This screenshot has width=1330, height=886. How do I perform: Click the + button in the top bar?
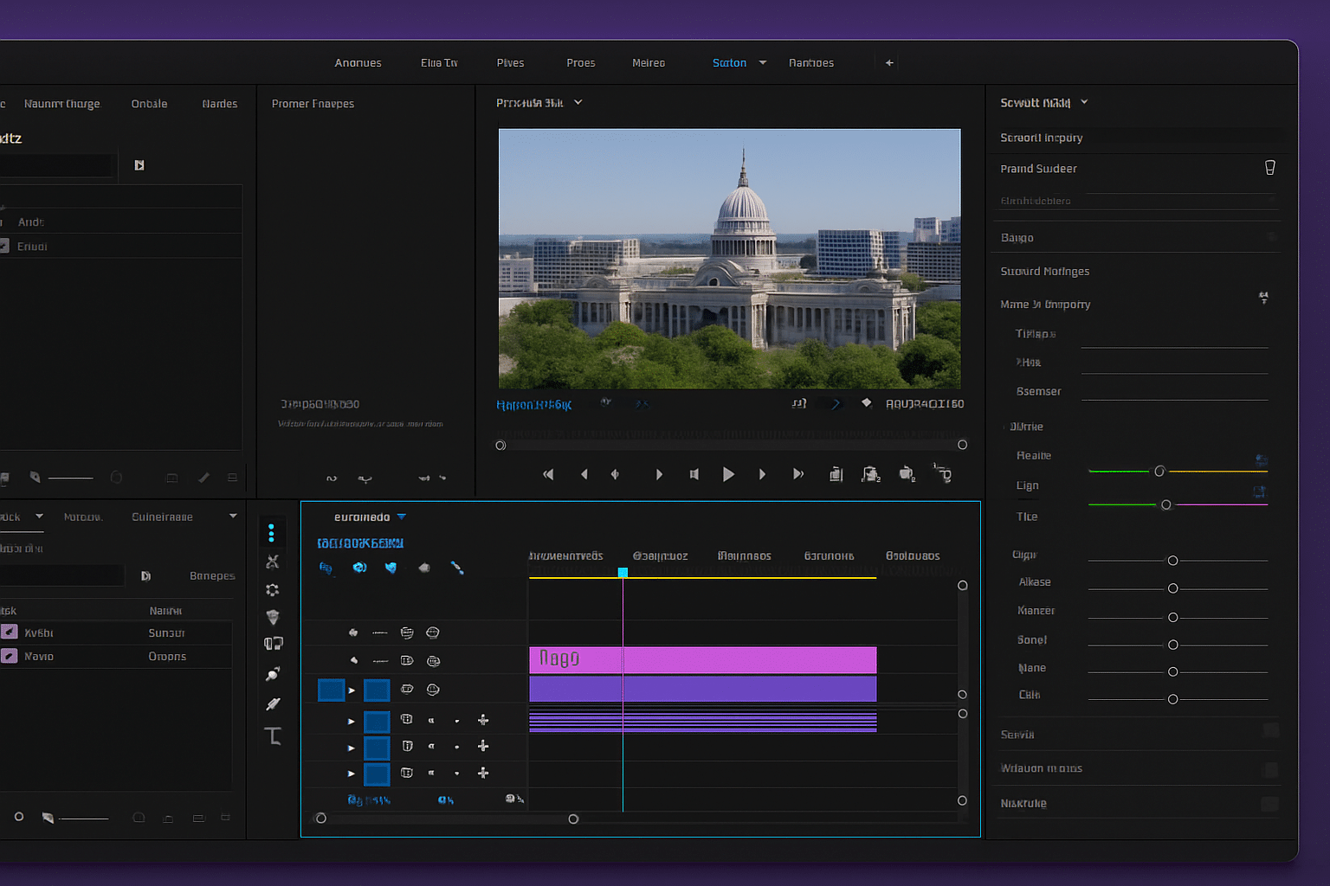pos(888,62)
